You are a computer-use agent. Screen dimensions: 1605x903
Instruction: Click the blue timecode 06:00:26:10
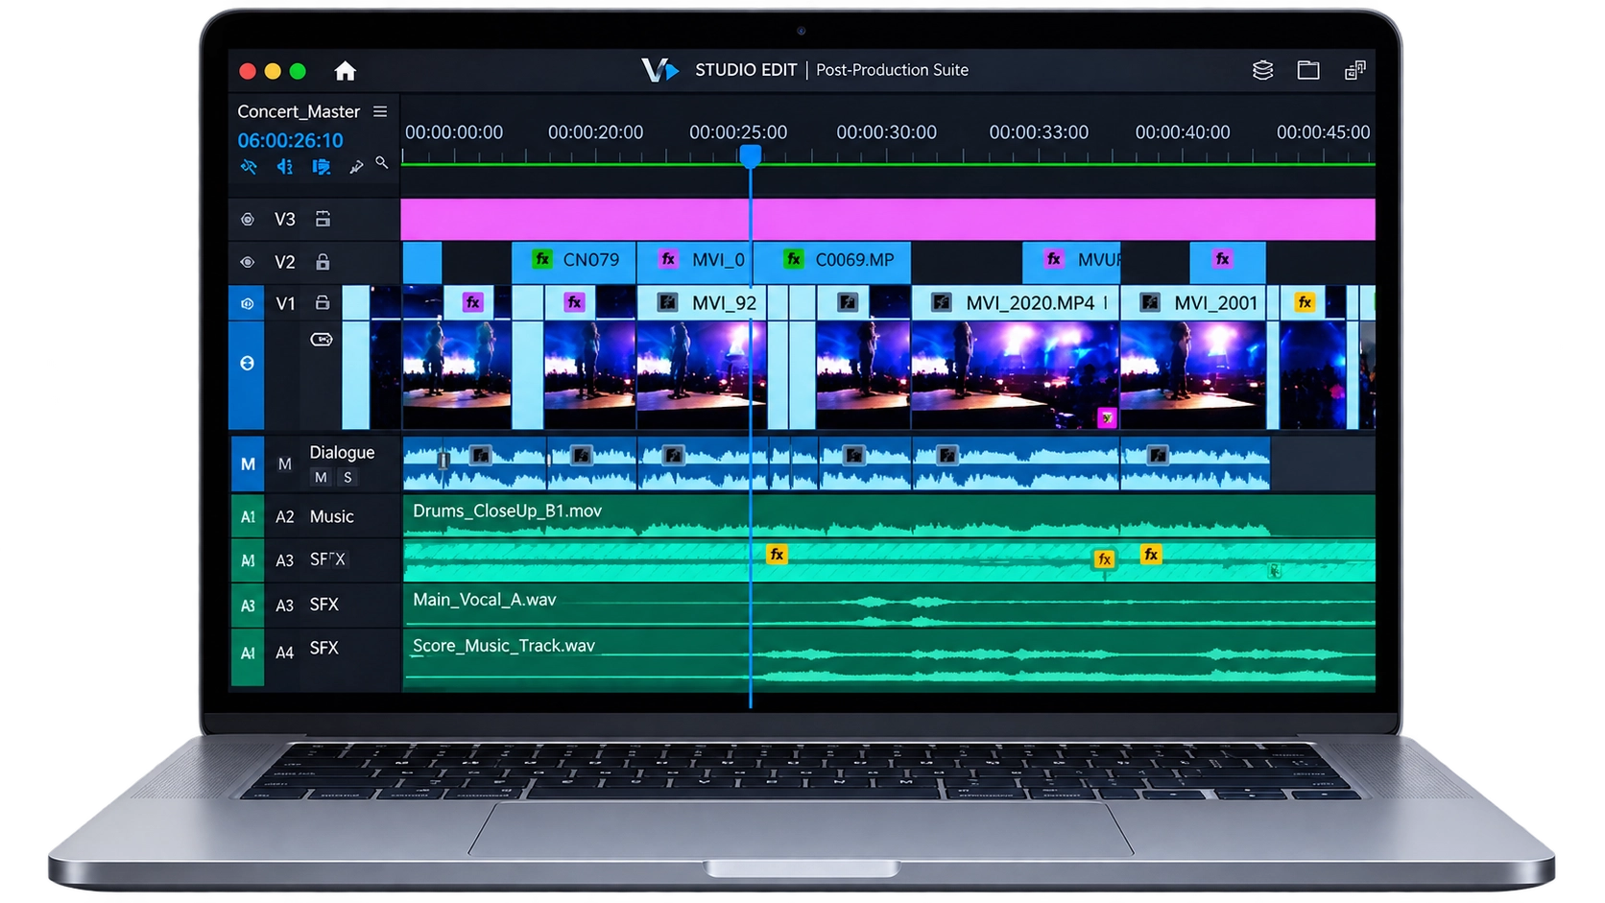click(x=290, y=140)
